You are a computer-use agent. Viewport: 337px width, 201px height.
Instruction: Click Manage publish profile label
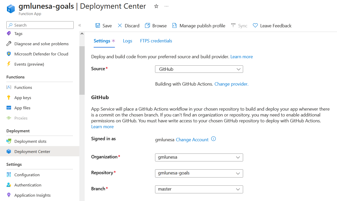click(202, 26)
